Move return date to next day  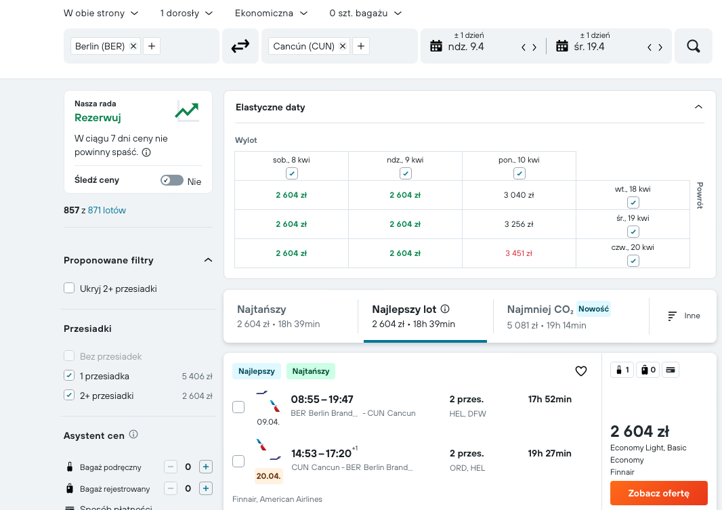[x=660, y=47]
